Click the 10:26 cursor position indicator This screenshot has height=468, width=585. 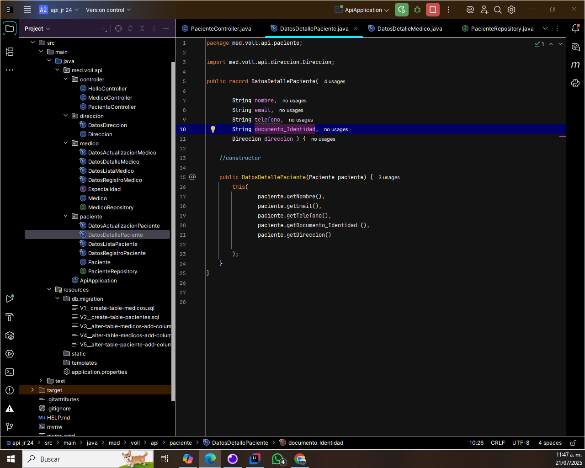point(476,443)
